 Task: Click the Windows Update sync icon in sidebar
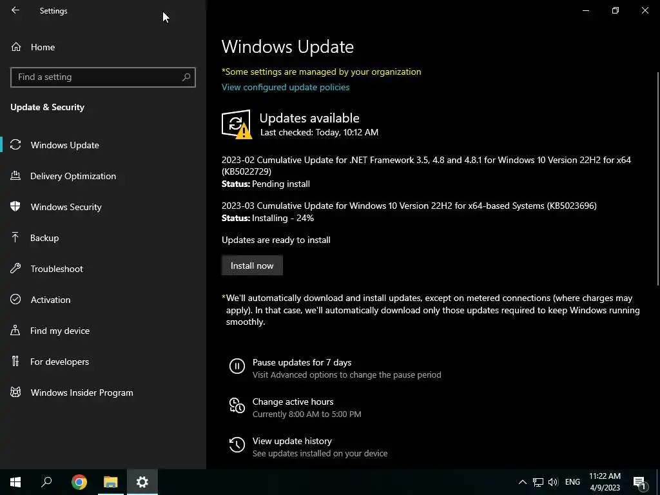[15, 145]
